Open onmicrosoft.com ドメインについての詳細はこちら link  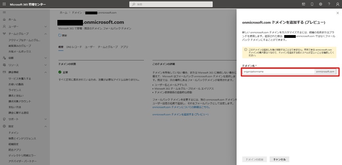[181, 107]
